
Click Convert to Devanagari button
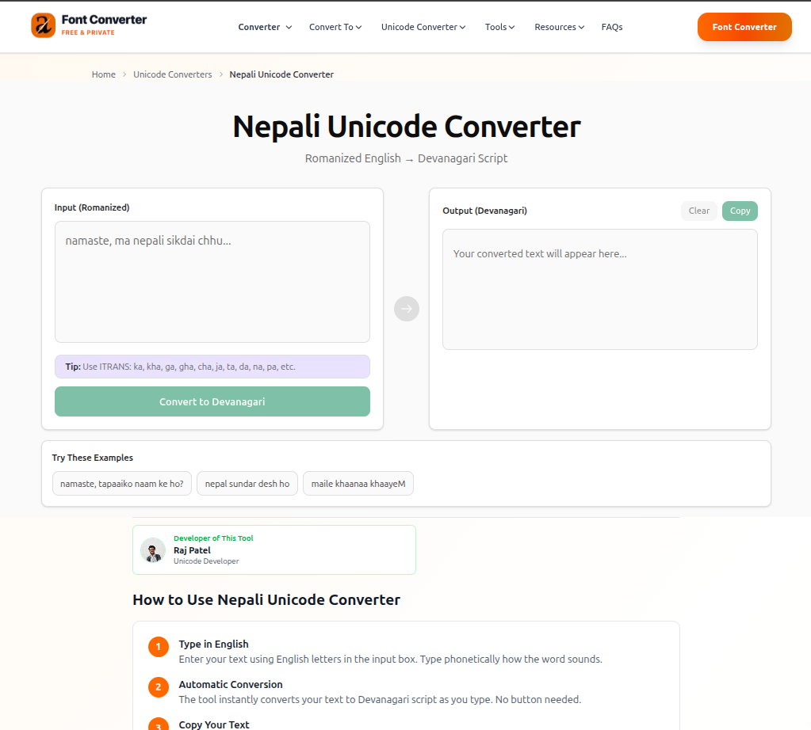coord(212,401)
